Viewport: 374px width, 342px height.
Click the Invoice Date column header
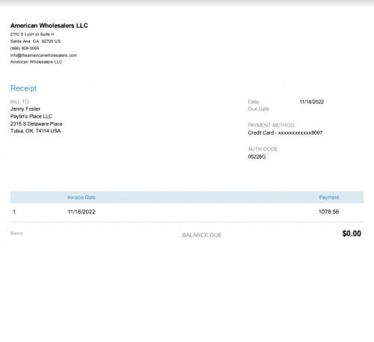click(x=82, y=198)
